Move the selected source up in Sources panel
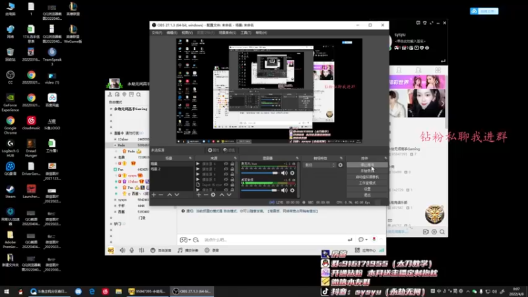Viewport: 528px width, 297px height. [222, 195]
